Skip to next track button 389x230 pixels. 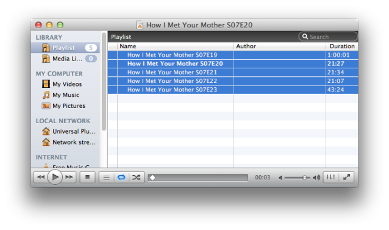70,177
